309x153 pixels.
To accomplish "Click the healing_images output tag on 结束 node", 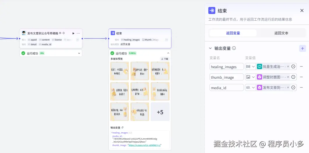I will (130, 40).
